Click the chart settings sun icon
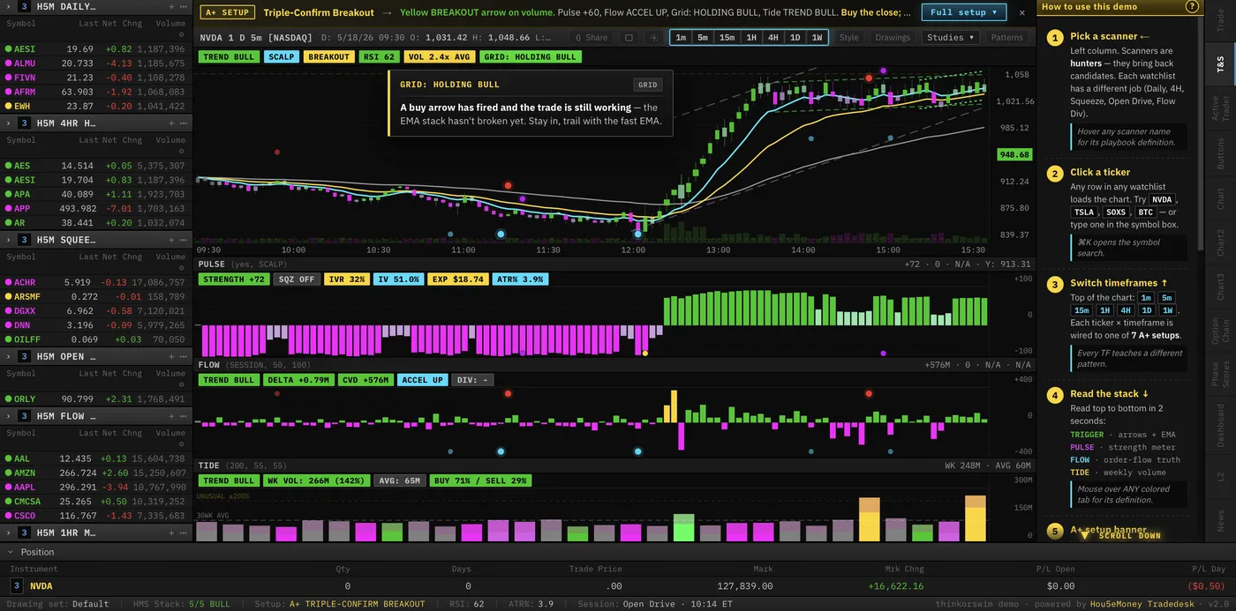Viewport: 1236px width, 611px height. (653, 38)
